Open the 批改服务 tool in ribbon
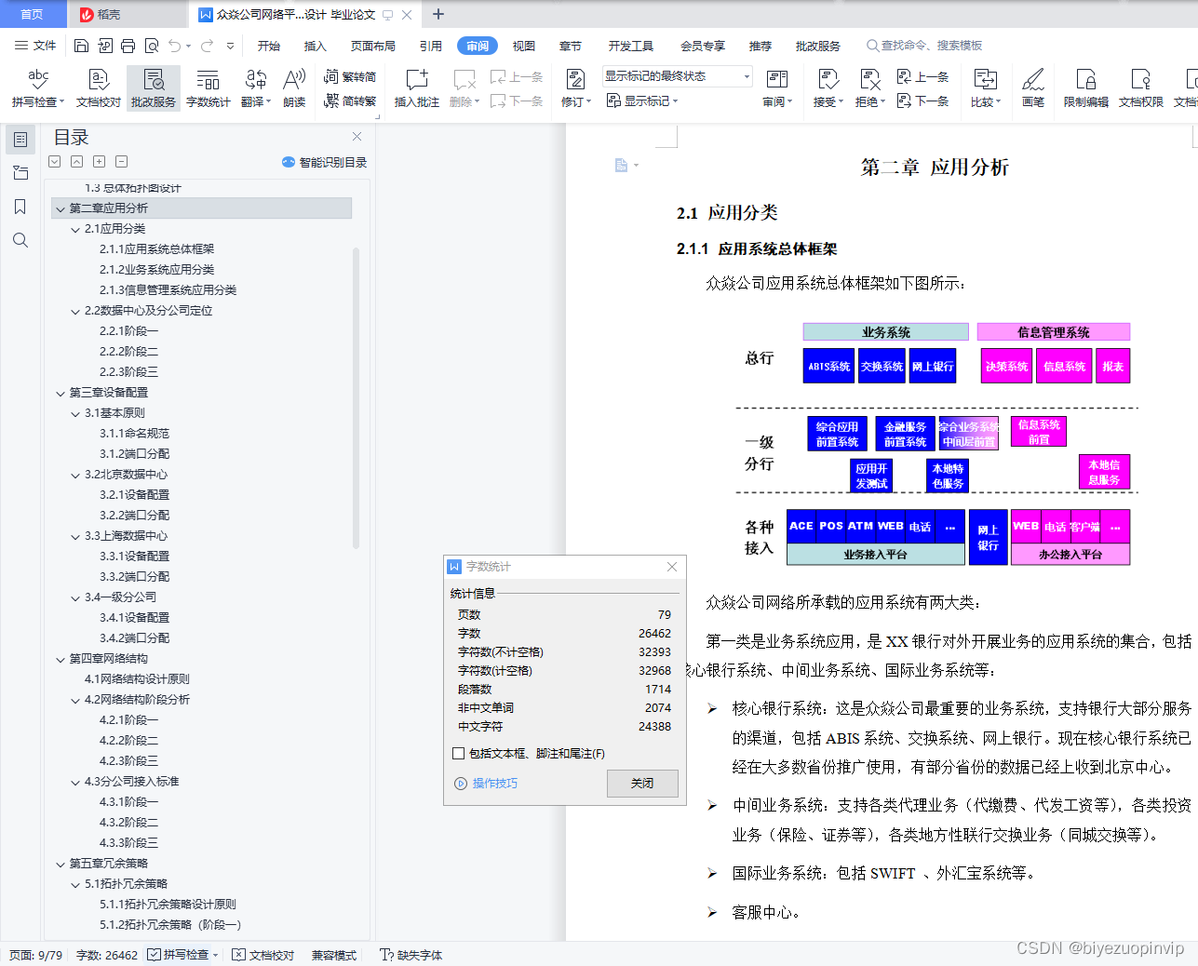Image resolution: width=1198 pixels, height=966 pixels. coord(154,88)
